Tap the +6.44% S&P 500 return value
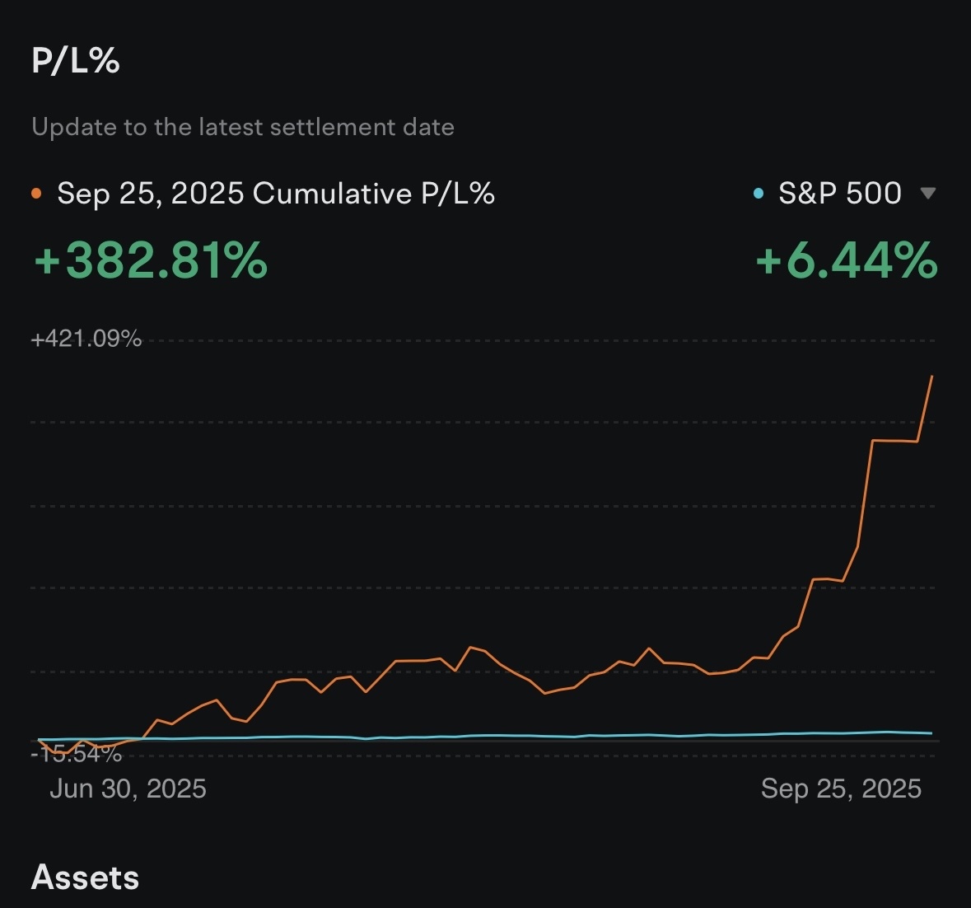The height and width of the screenshot is (908, 971). (x=846, y=260)
